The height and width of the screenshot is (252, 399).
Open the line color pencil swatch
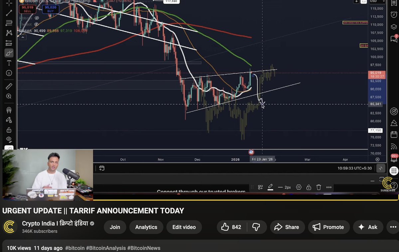point(270,187)
